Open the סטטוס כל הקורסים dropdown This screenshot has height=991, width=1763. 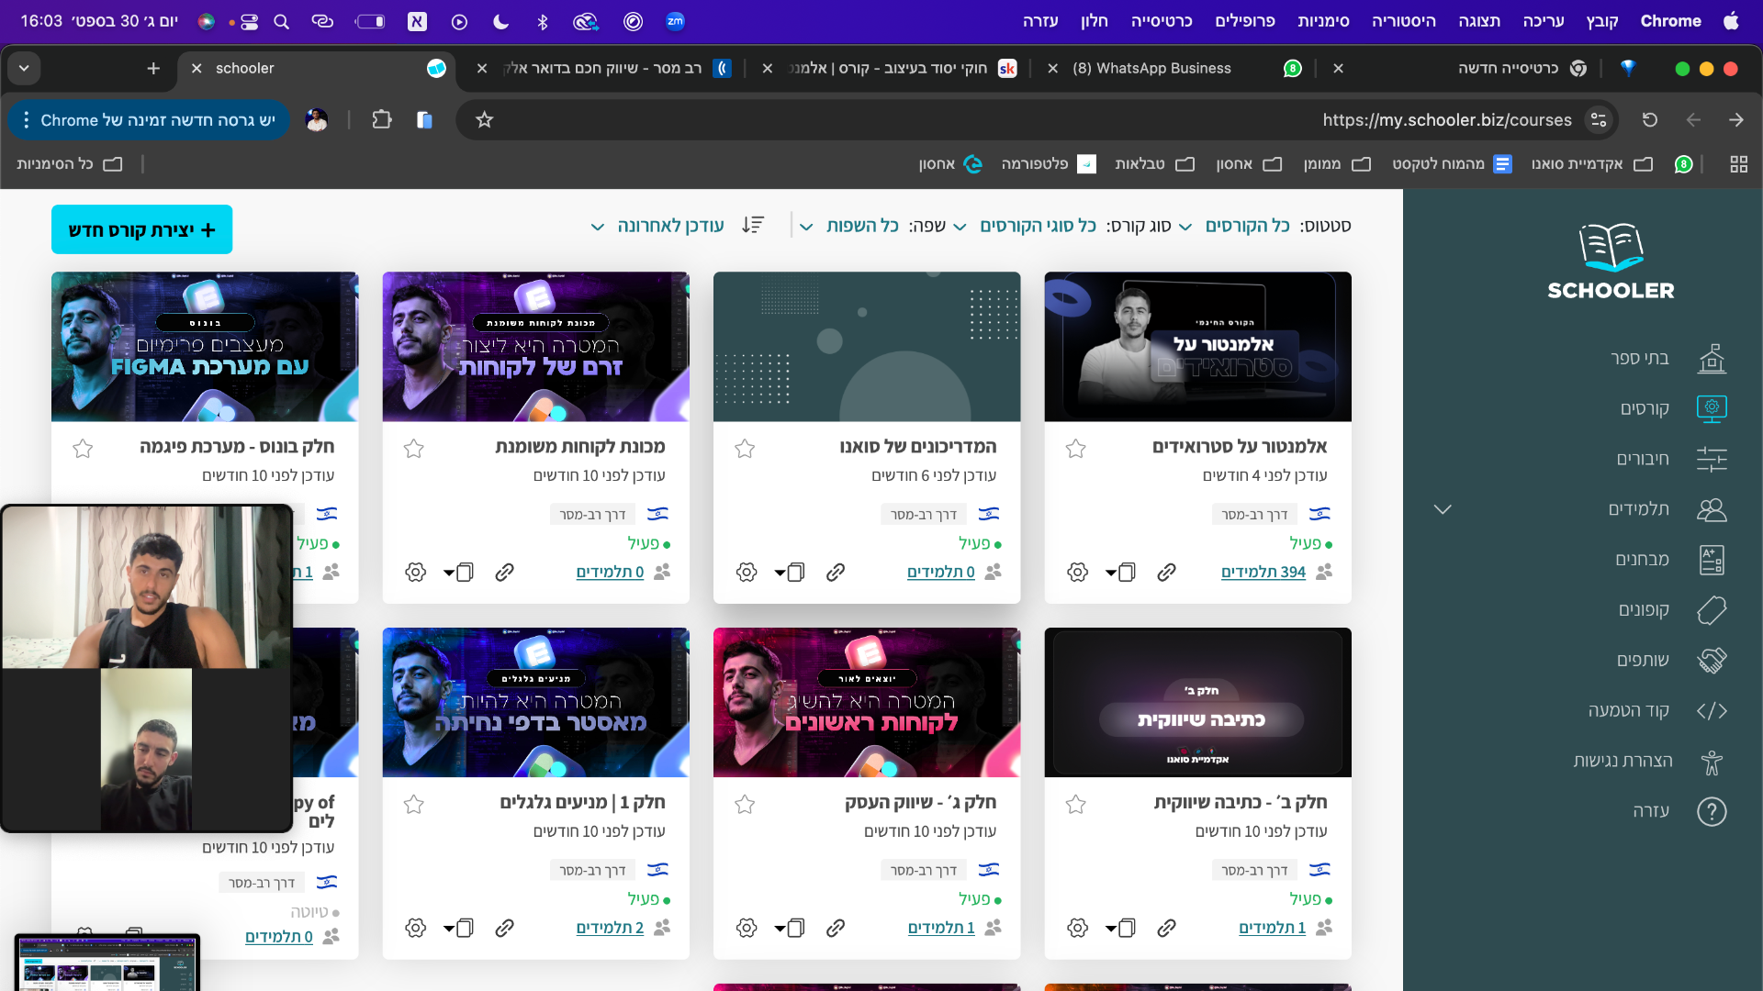click(1246, 226)
